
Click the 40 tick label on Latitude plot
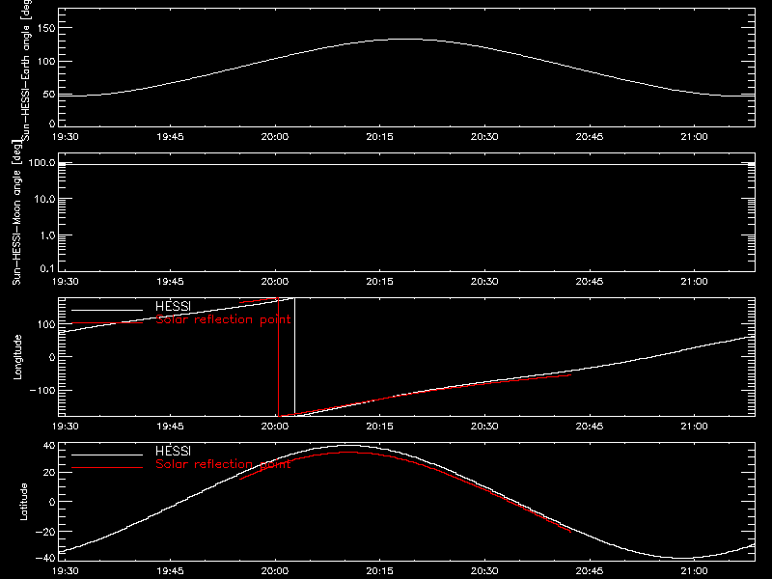(x=49, y=446)
